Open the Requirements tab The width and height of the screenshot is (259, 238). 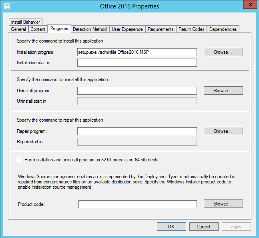(x=161, y=29)
